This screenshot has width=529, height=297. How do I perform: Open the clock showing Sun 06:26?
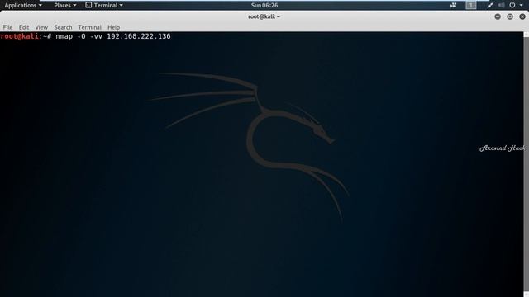264,6
